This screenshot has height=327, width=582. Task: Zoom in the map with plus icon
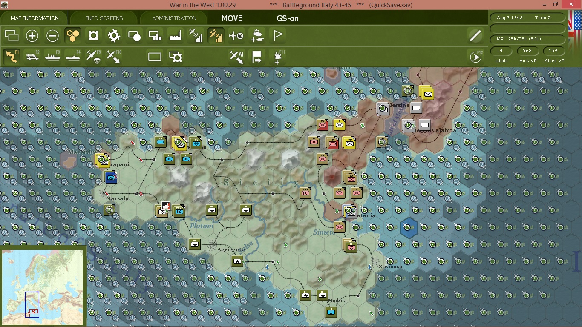pyautogui.click(x=32, y=36)
